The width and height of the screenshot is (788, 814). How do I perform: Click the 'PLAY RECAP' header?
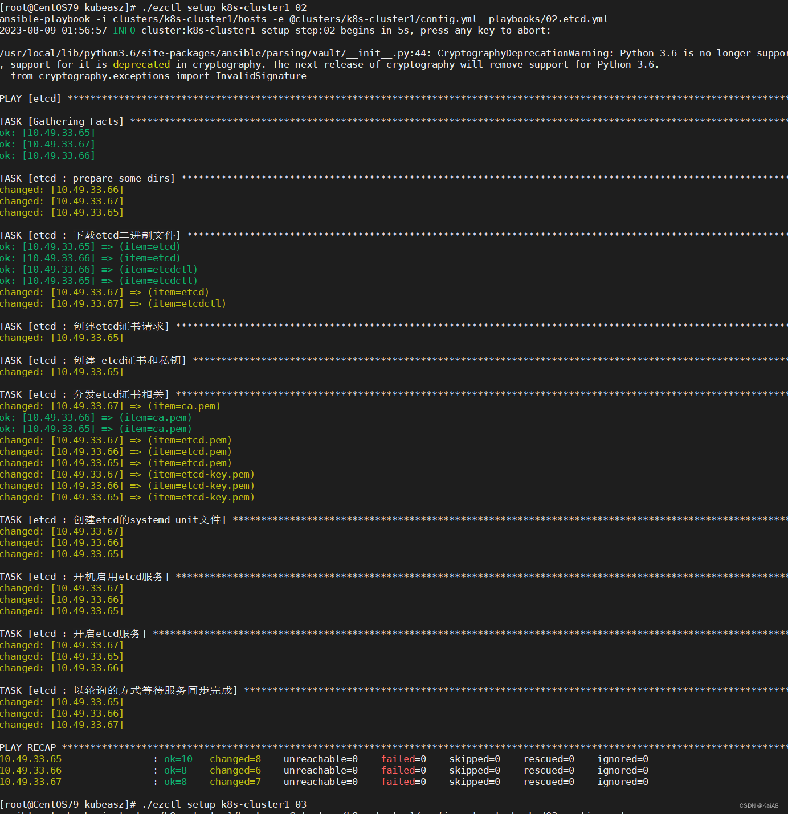(28, 747)
